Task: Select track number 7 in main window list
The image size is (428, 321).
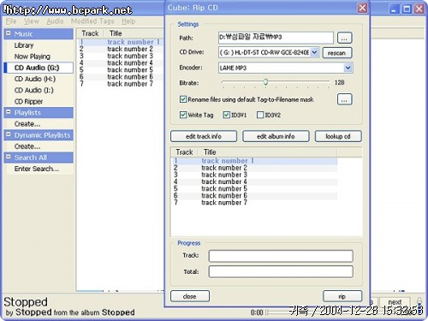Action: [121, 84]
